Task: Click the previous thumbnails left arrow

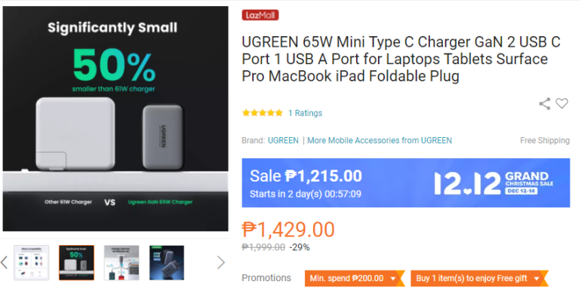Action: click(x=5, y=262)
